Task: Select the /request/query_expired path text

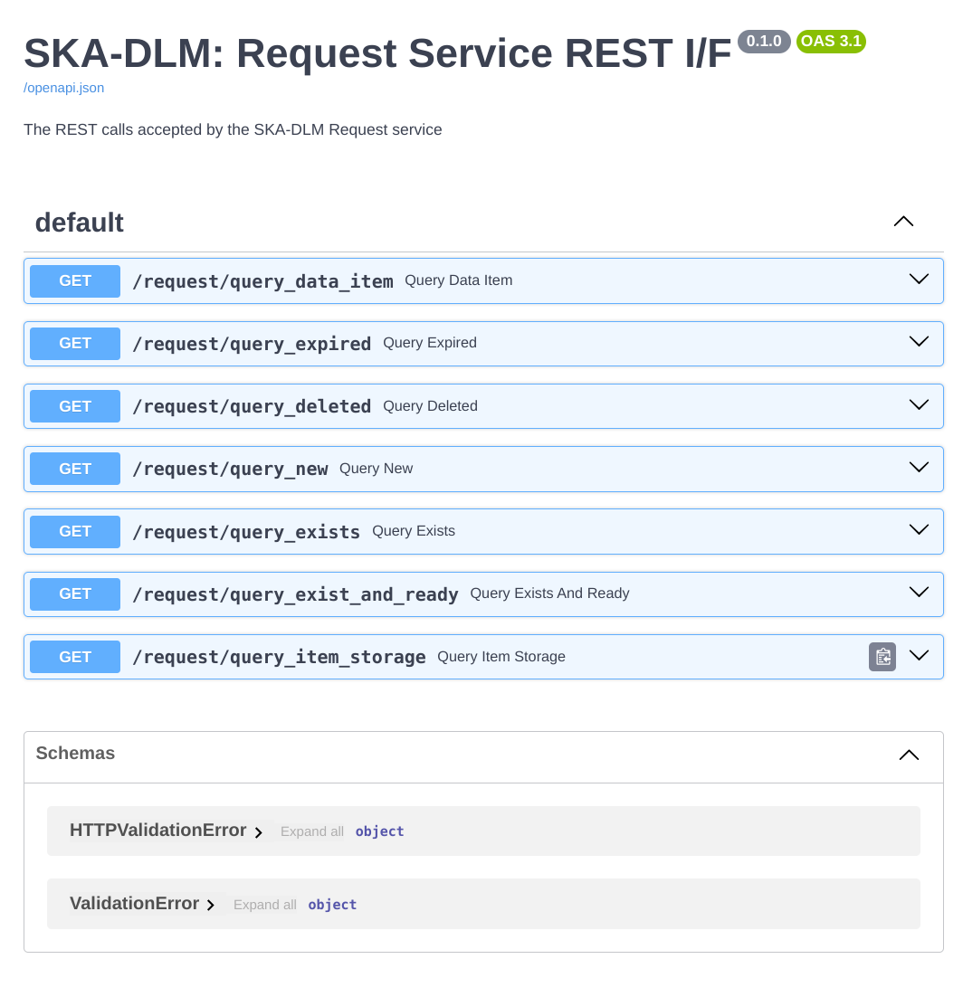Action: coord(252,344)
